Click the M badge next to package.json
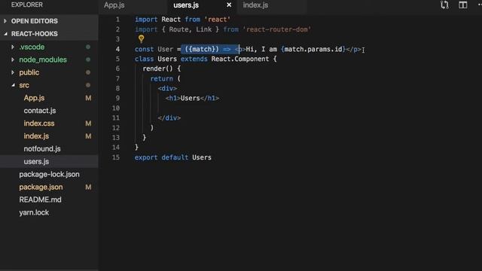This screenshot has width=482, height=271. tap(88, 187)
